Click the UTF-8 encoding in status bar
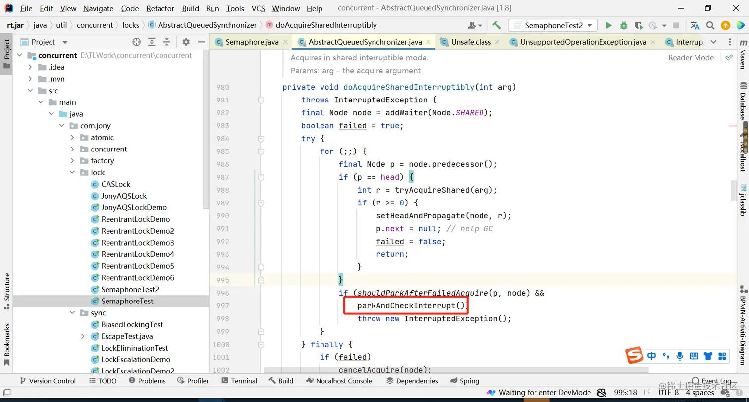Image resolution: width=749 pixels, height=402 pixels. (669, 393)
